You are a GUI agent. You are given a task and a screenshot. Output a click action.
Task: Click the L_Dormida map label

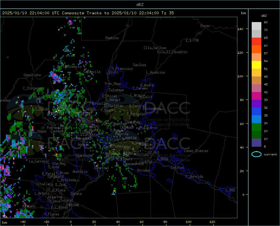coord(194,177)
